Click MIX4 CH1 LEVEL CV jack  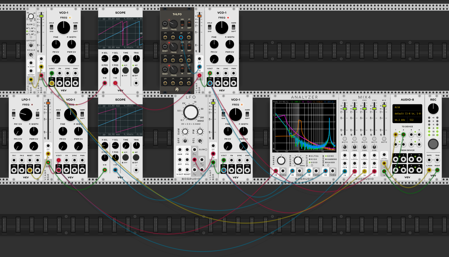click(x=345, y=155)
